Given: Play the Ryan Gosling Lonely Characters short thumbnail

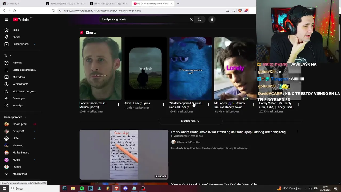Looking at the screenshot, I should coord(100,68).
